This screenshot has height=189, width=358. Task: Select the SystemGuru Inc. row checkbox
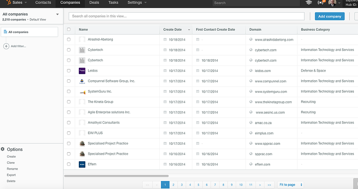pyautogui.click(x=69, y=91)
